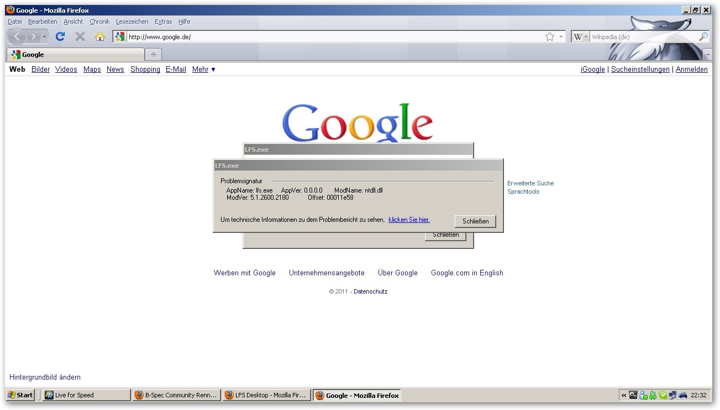The width and height of the screenshot is (720, 410).
Task: Open Unternehmensangebote link
Action: click(327, 273)
